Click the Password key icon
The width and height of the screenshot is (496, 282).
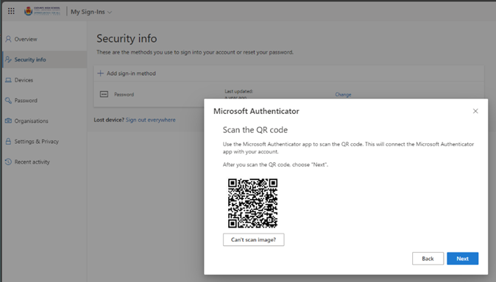(x=8, y=101)
